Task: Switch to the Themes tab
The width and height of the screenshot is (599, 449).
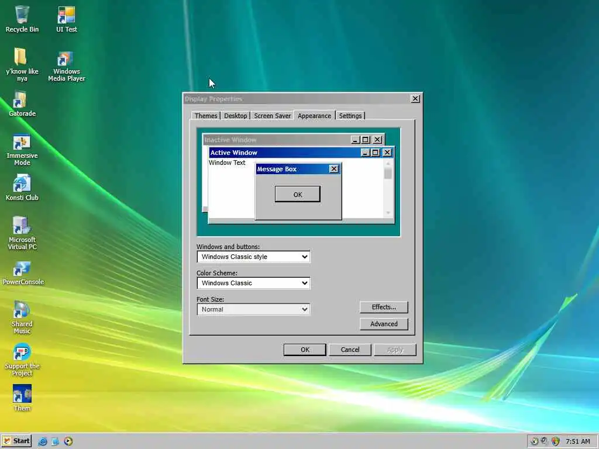Action: tap(205, 116)
